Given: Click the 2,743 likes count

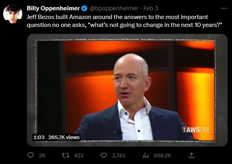Looking at the screenshot, I should coord(119,155).
